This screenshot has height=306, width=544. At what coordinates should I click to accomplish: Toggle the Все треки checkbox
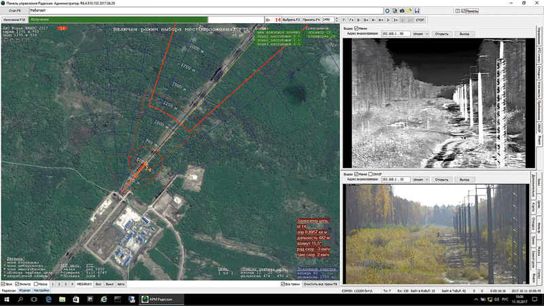pyautogui.click(x=283, y=284)
